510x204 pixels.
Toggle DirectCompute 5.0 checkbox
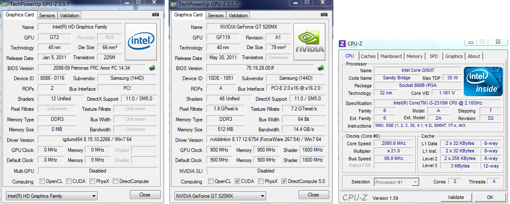[284, 181]
